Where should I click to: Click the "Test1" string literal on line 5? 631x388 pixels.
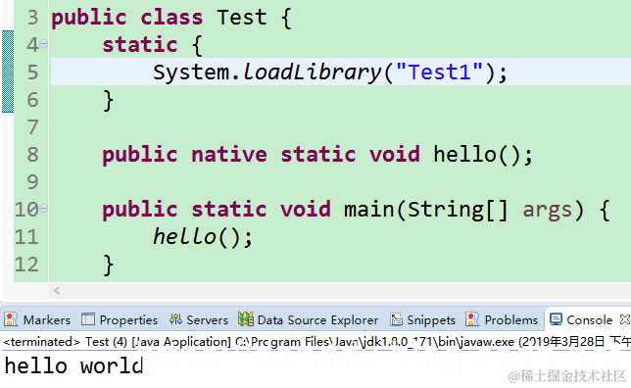439,73
